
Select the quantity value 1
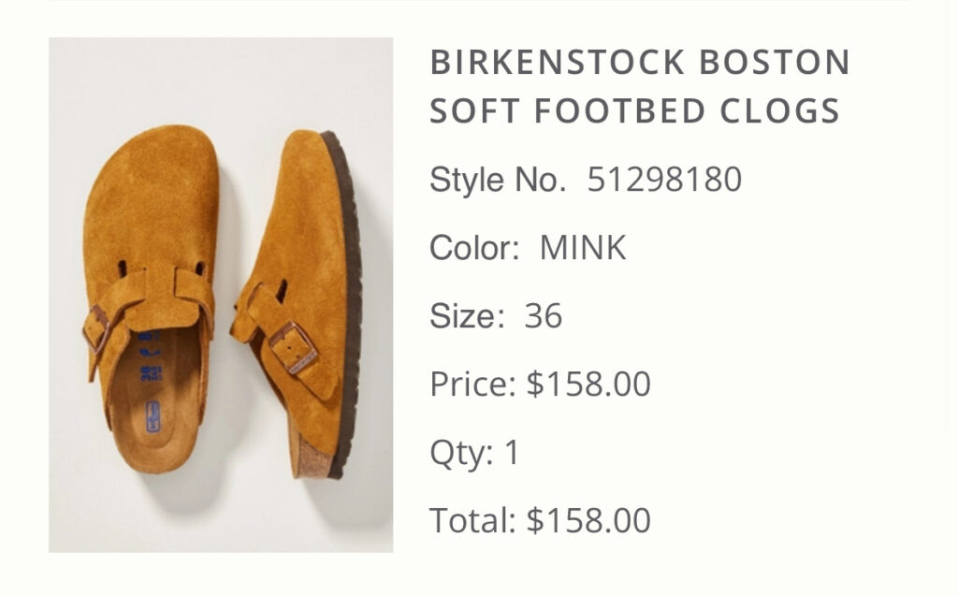[x=512, y=453]
